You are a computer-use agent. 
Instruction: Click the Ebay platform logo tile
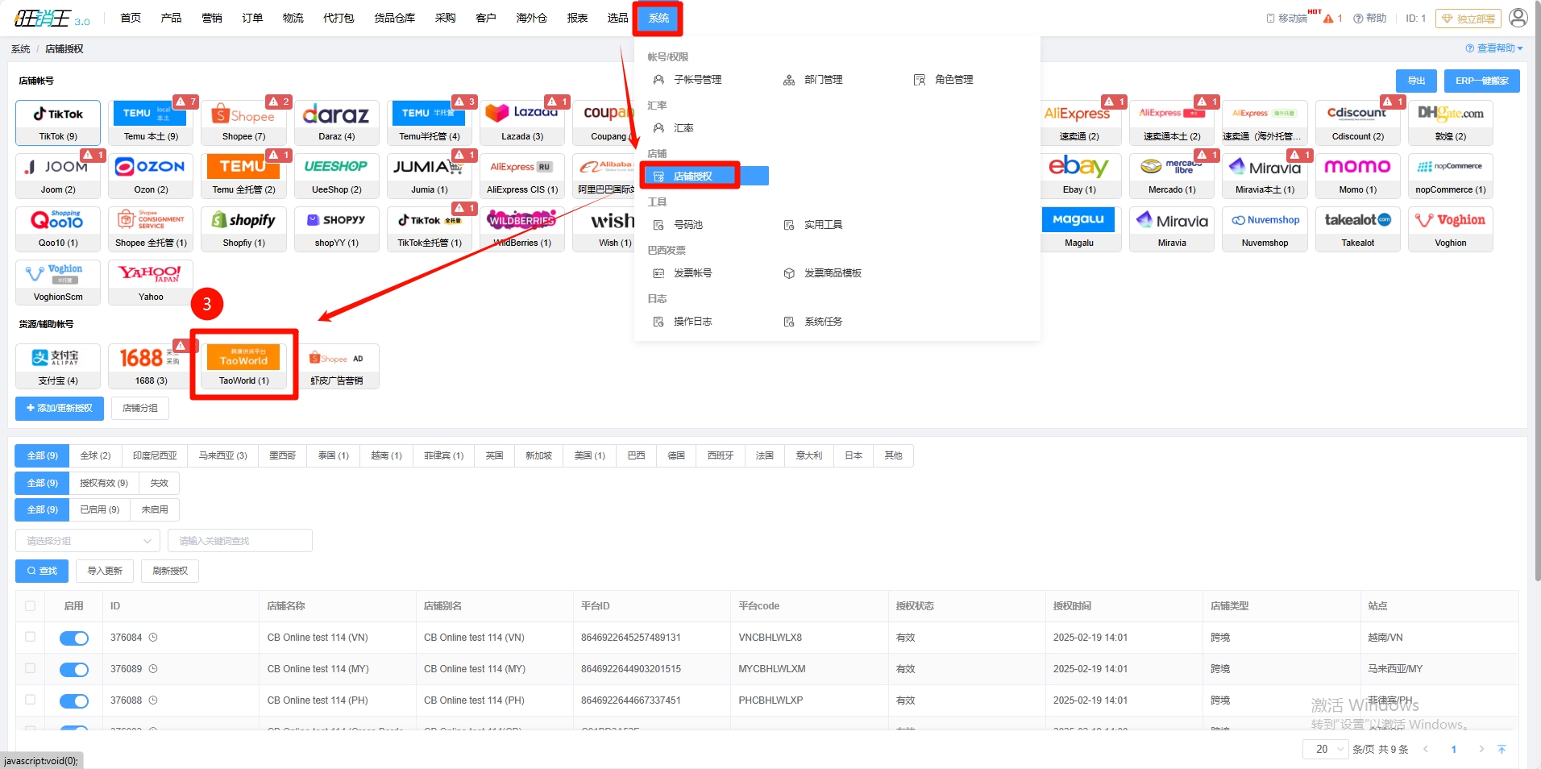[1078, 175]
